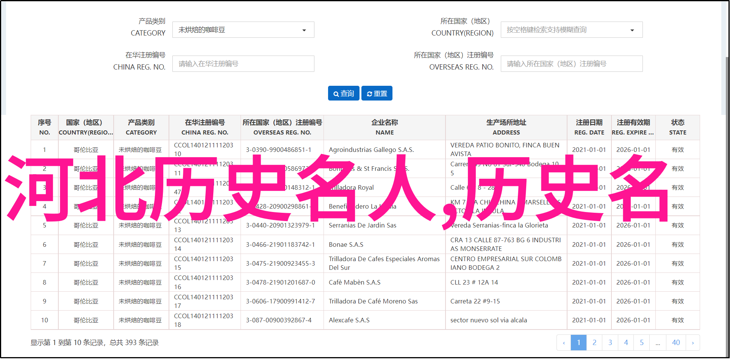The image size is (730, 359).
Task: Open page 5 of the records
Action: tap(642, 343)
